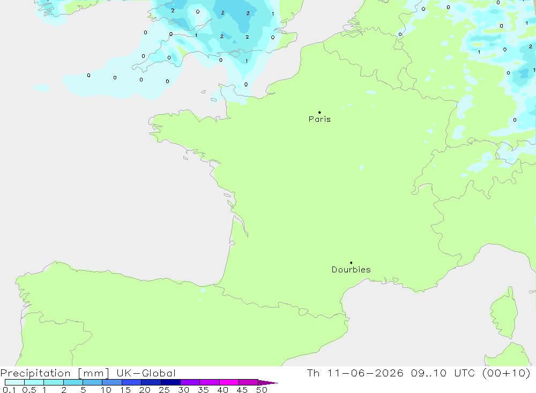
Task: Click the 'Precipitation [mm]' title text
Action: click(x=55, y=373)
